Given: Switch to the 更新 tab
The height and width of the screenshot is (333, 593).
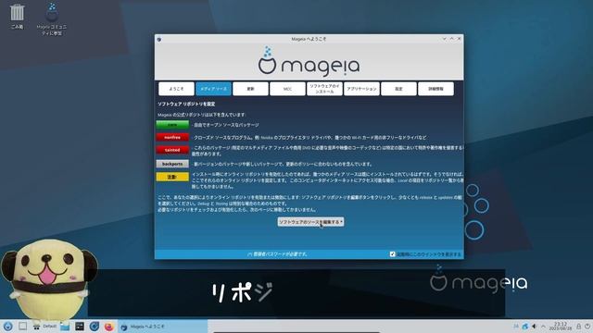Looking at the screenshot, I should (x=250, y=89).
